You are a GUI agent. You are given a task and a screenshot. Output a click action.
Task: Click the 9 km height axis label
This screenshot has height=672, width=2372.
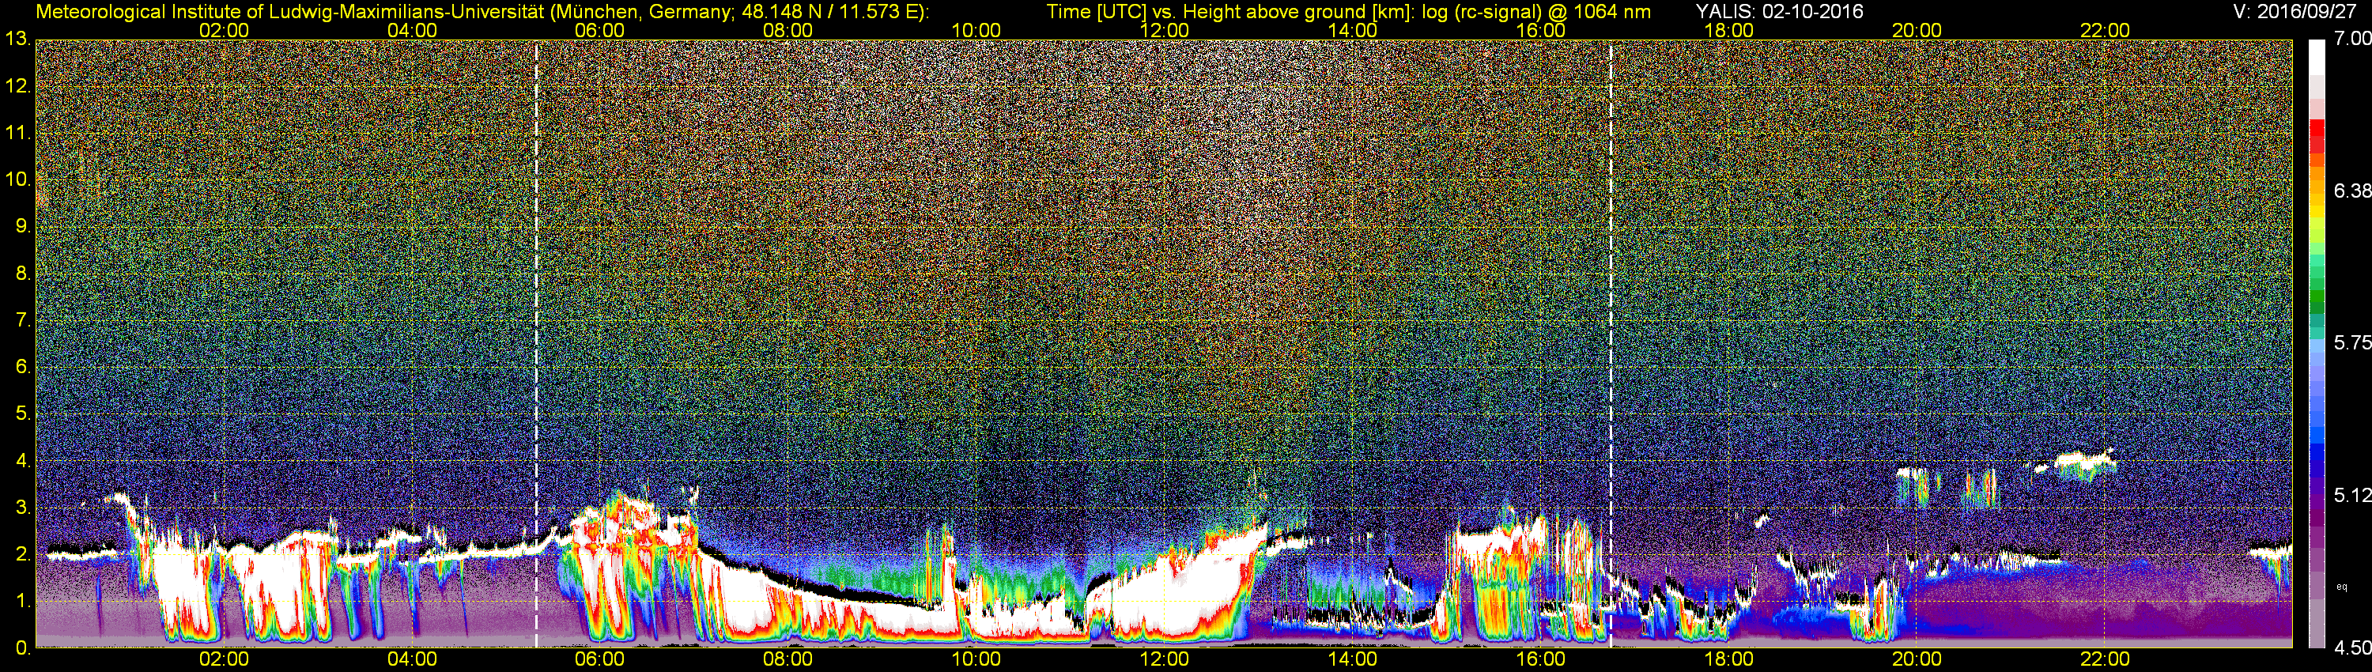point(22,226)
